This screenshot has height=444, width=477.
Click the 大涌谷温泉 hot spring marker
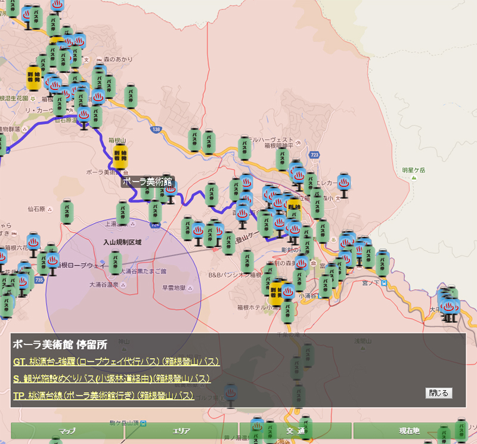coord(123,285)
